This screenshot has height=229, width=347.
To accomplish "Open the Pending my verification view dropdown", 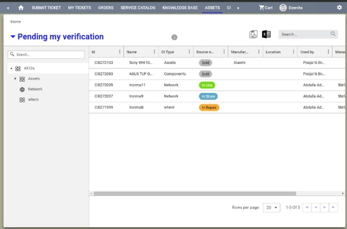I will 13,37.
